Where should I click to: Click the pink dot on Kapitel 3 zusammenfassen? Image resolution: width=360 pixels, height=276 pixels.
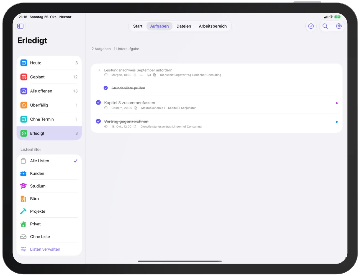pyautogui.click(x=337, y=103)
